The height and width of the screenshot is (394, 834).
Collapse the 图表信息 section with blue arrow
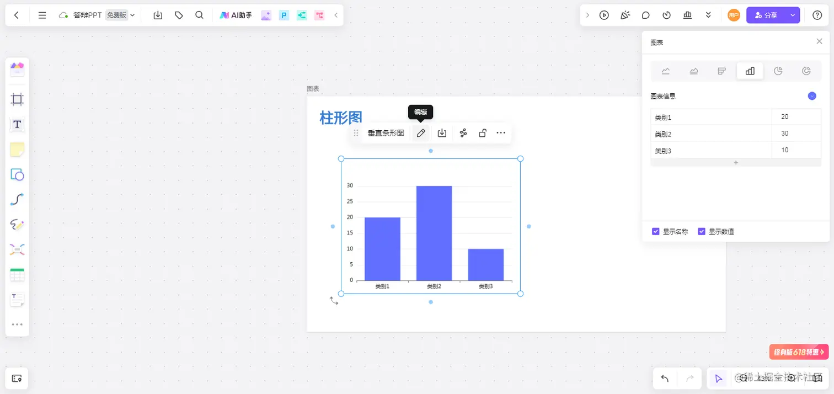(812, 96)
